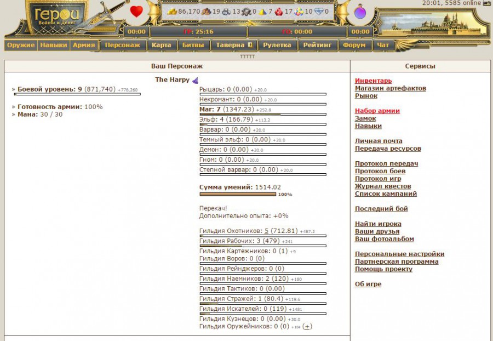The height and width of the screenshot is (341, 493).
Task: Open Персональные настройки link
Action: (399, 254)
